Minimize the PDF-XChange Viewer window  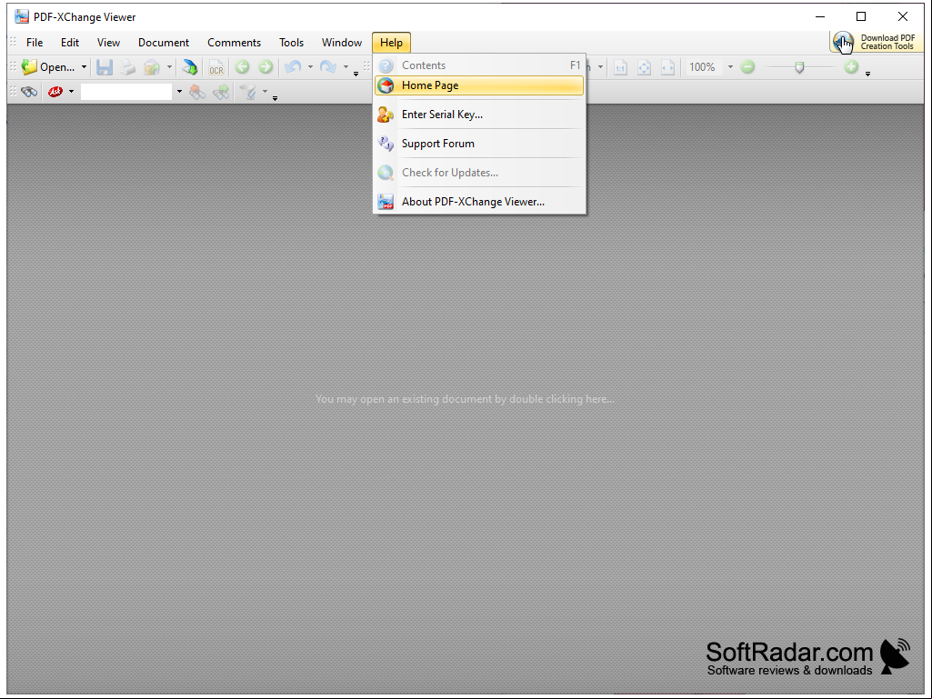pyautogui.click(x=820, y=16)
